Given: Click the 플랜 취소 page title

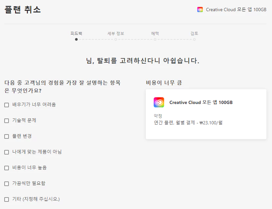Looking at the screenshot, I should pos(23,10).
